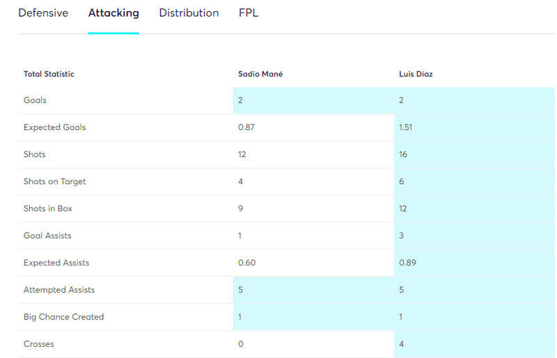Click Díaz's Expected Goals value 1.51
Viewport: 557px width, 358px height.
point(405,127)
